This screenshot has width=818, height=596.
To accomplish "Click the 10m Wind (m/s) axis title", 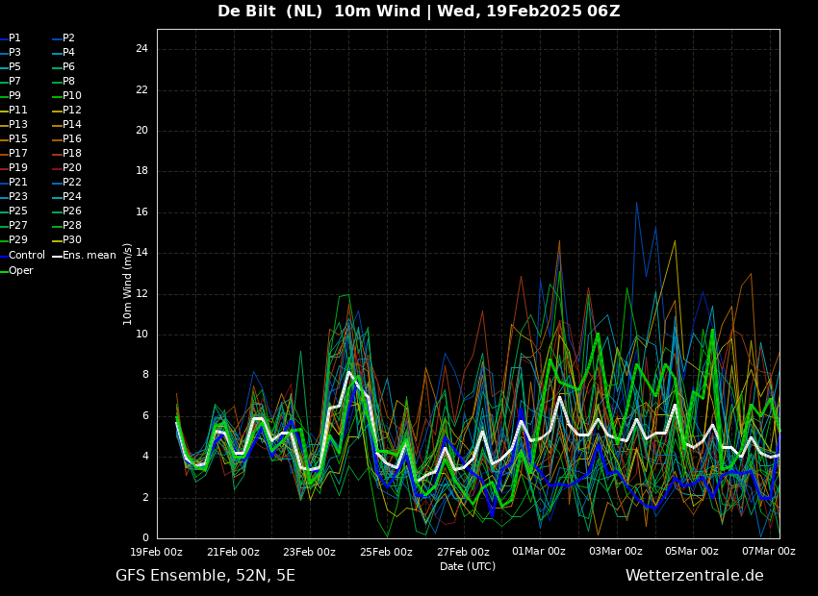I will (127, 284).
